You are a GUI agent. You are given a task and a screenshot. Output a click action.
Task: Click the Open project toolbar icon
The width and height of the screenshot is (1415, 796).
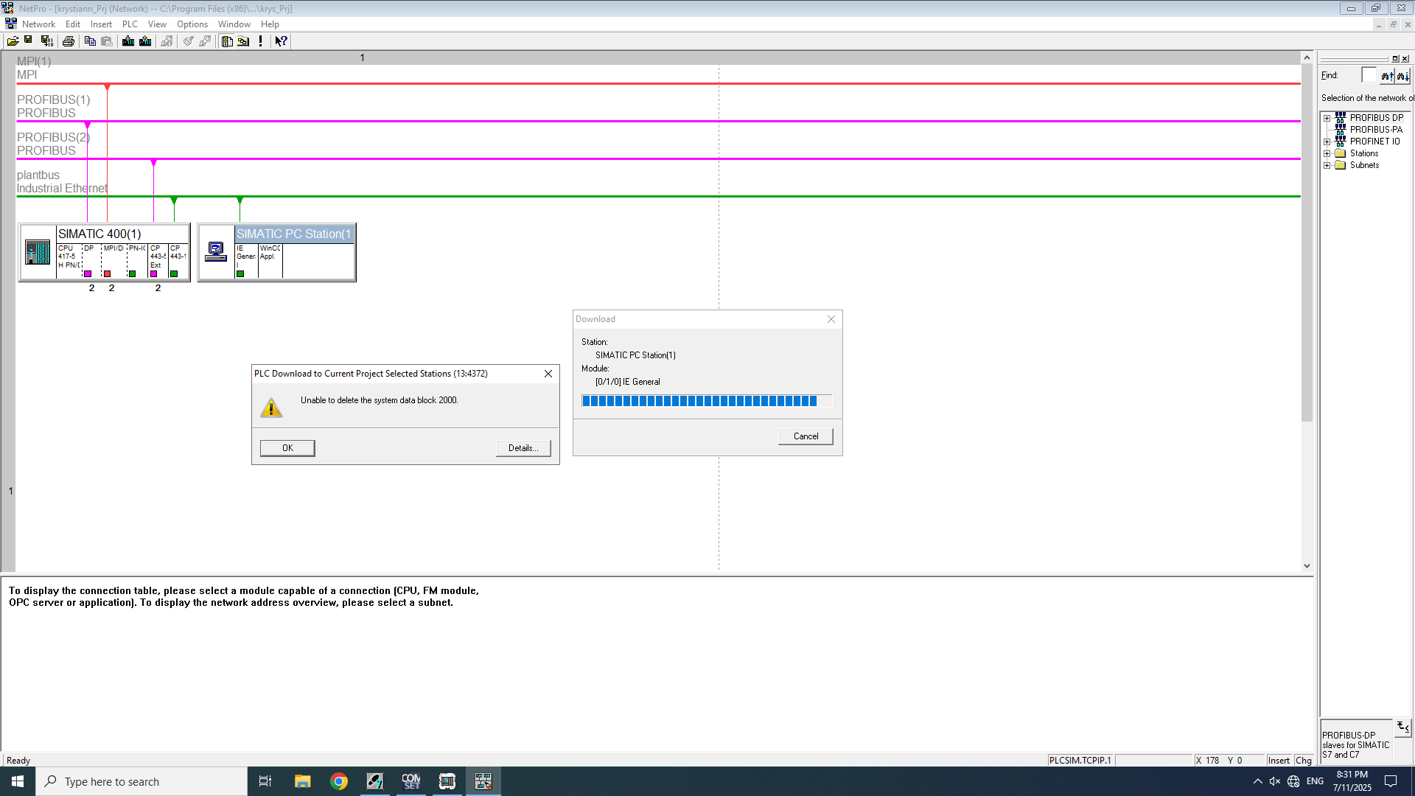[x=13, y=41]
